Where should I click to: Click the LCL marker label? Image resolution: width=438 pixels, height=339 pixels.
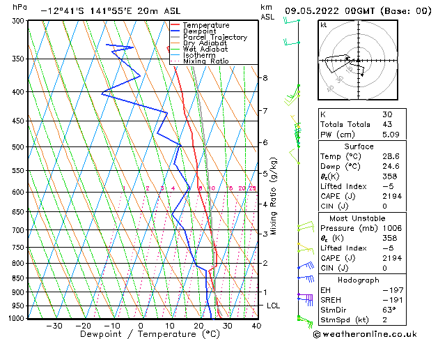pyautogui.click(x=273, y=306)
